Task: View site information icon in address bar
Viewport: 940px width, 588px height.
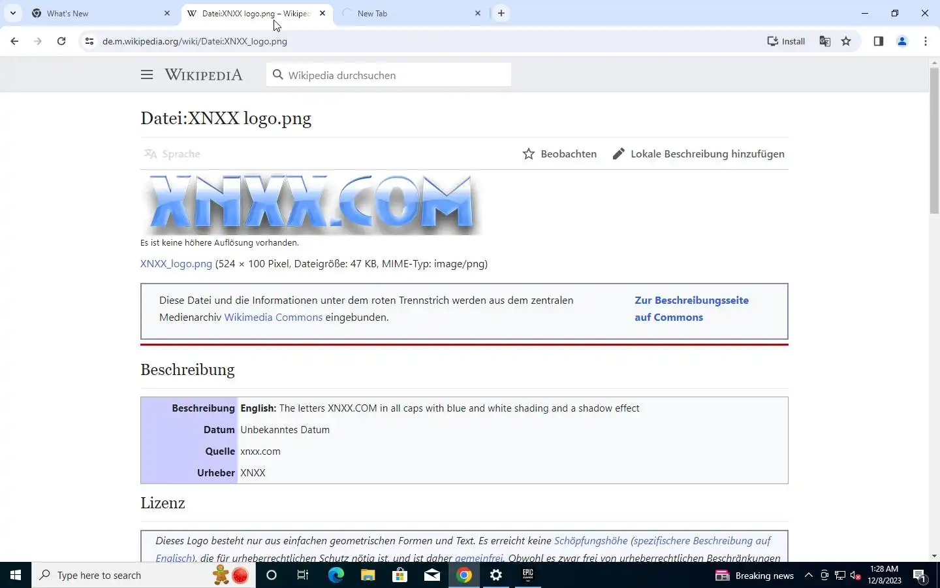Action: pyautogui.click(x=89, y=41)
